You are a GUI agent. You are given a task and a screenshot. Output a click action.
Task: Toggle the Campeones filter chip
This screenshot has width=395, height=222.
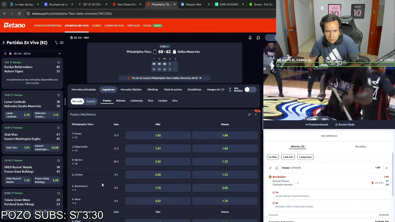(305, 157)
